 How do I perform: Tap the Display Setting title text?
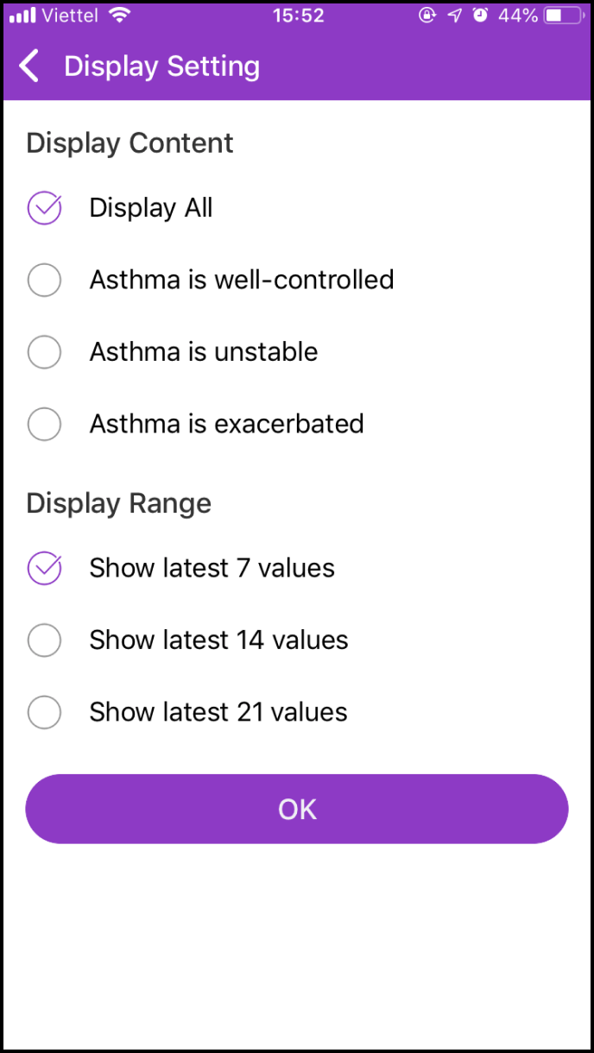coord(161,66)
